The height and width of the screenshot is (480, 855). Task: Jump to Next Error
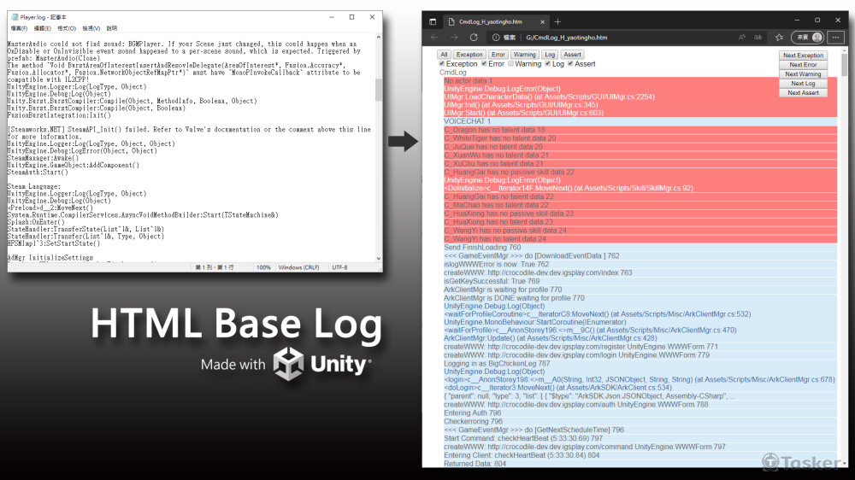coord(803,65)
